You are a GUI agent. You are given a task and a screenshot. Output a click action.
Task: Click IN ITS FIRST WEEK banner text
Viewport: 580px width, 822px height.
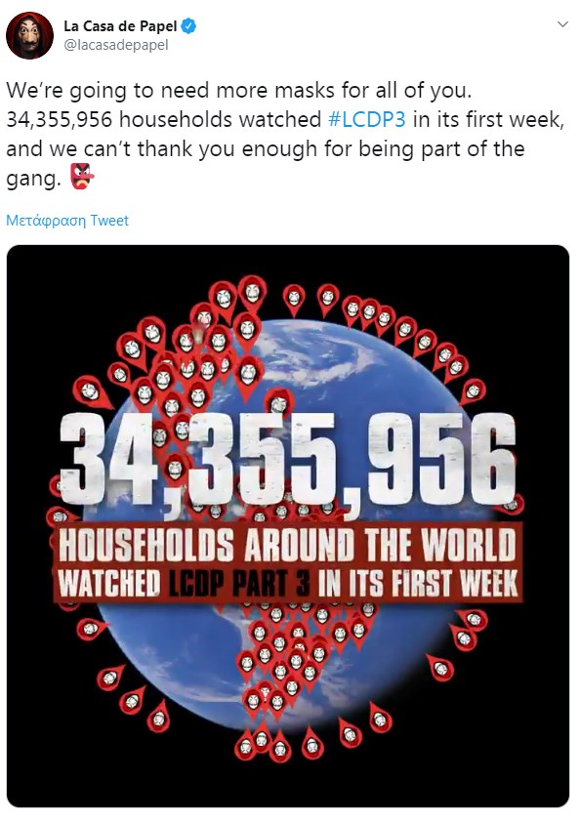(x=418, y=584)
